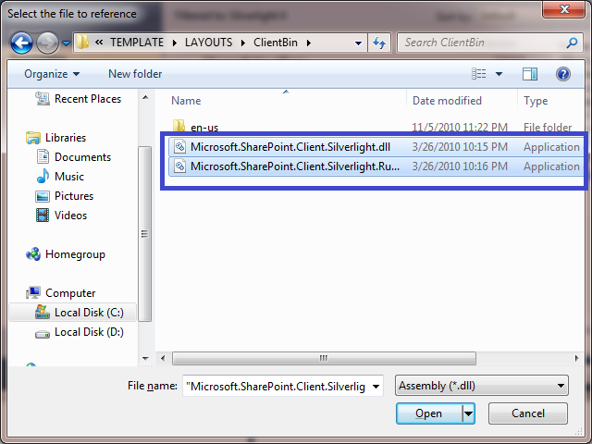
Task: Click the Back navigation arrow
Action: pos(22,43)
